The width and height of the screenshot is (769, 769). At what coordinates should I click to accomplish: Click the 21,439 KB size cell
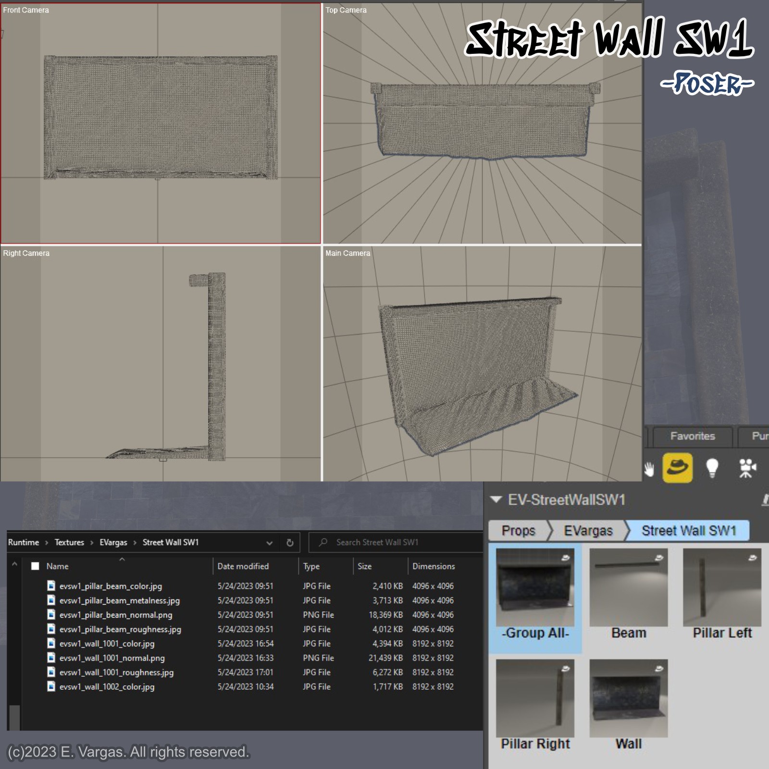[385, 657]
